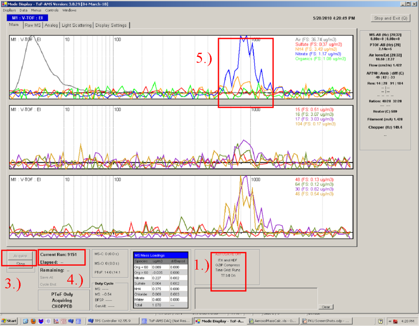Image resolution: width=420 pixels, height=326 pixels.
Task: Open the Controls menu
Action: click(52, 10)
